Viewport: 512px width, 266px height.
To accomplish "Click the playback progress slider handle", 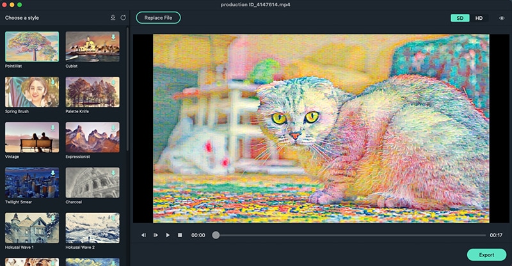I will 216,235.
